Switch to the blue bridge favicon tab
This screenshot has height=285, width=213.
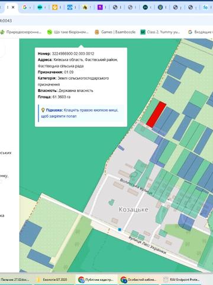click(x=70, y=7)
